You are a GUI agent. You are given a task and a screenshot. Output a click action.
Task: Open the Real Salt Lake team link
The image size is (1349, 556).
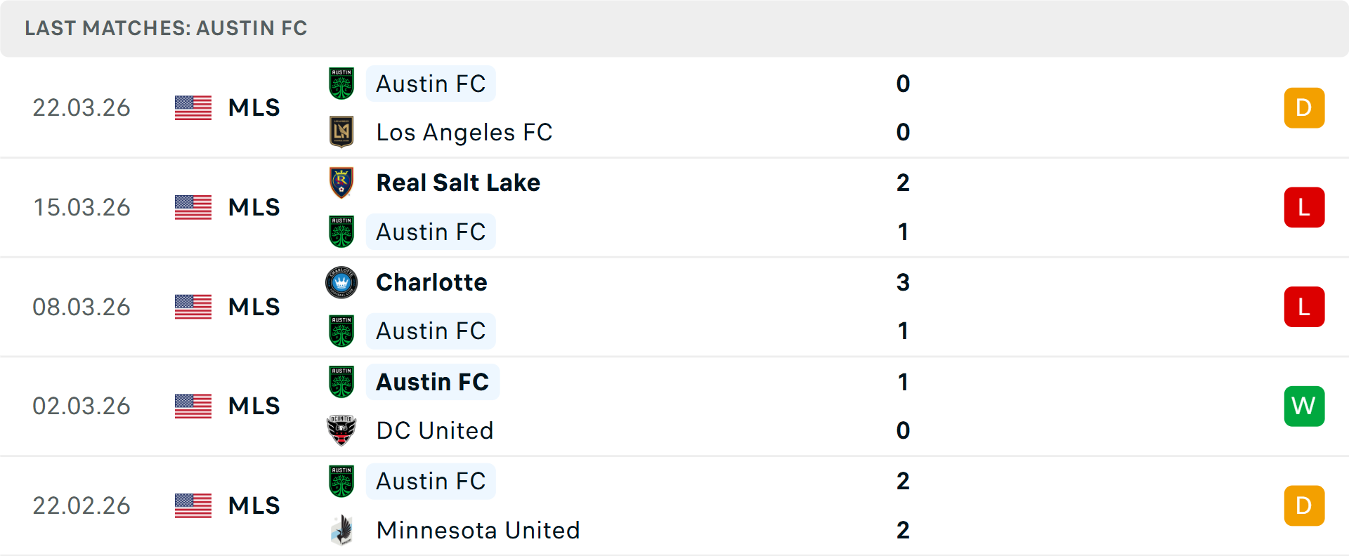[458, 183]
